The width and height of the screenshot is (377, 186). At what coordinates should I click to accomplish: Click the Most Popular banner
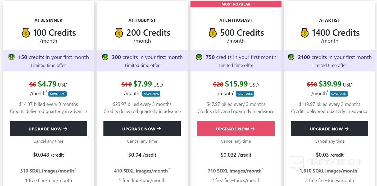tap(236, 4)
